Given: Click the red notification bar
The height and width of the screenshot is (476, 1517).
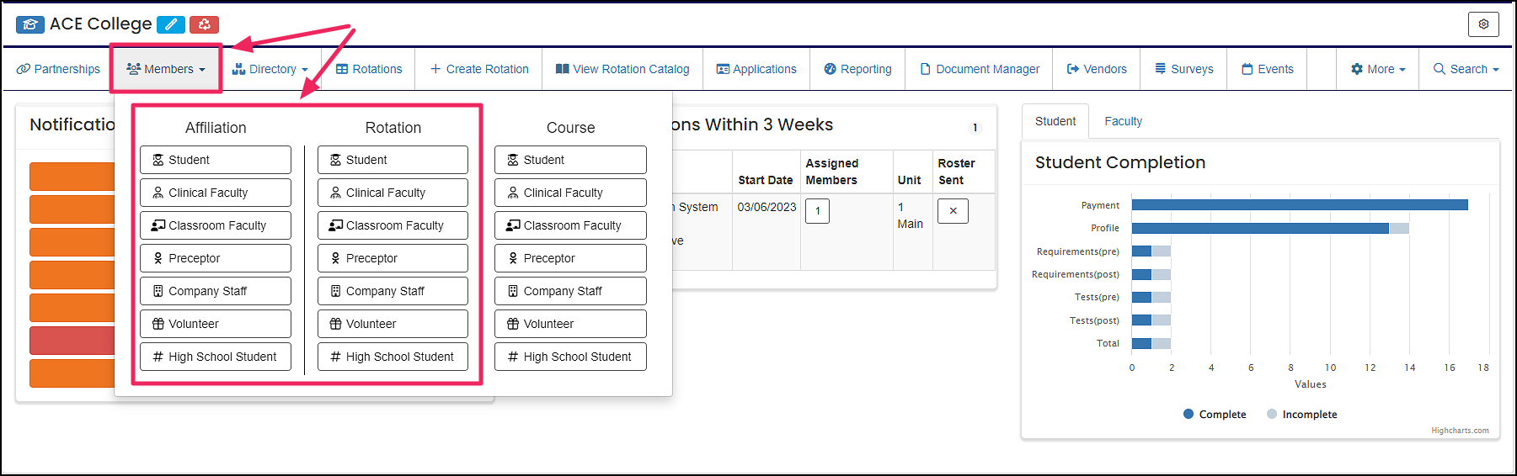Looking at the screenshot, I should (x=72, y=341).
